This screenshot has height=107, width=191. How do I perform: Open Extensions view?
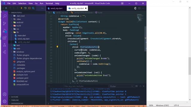(5, 38)
